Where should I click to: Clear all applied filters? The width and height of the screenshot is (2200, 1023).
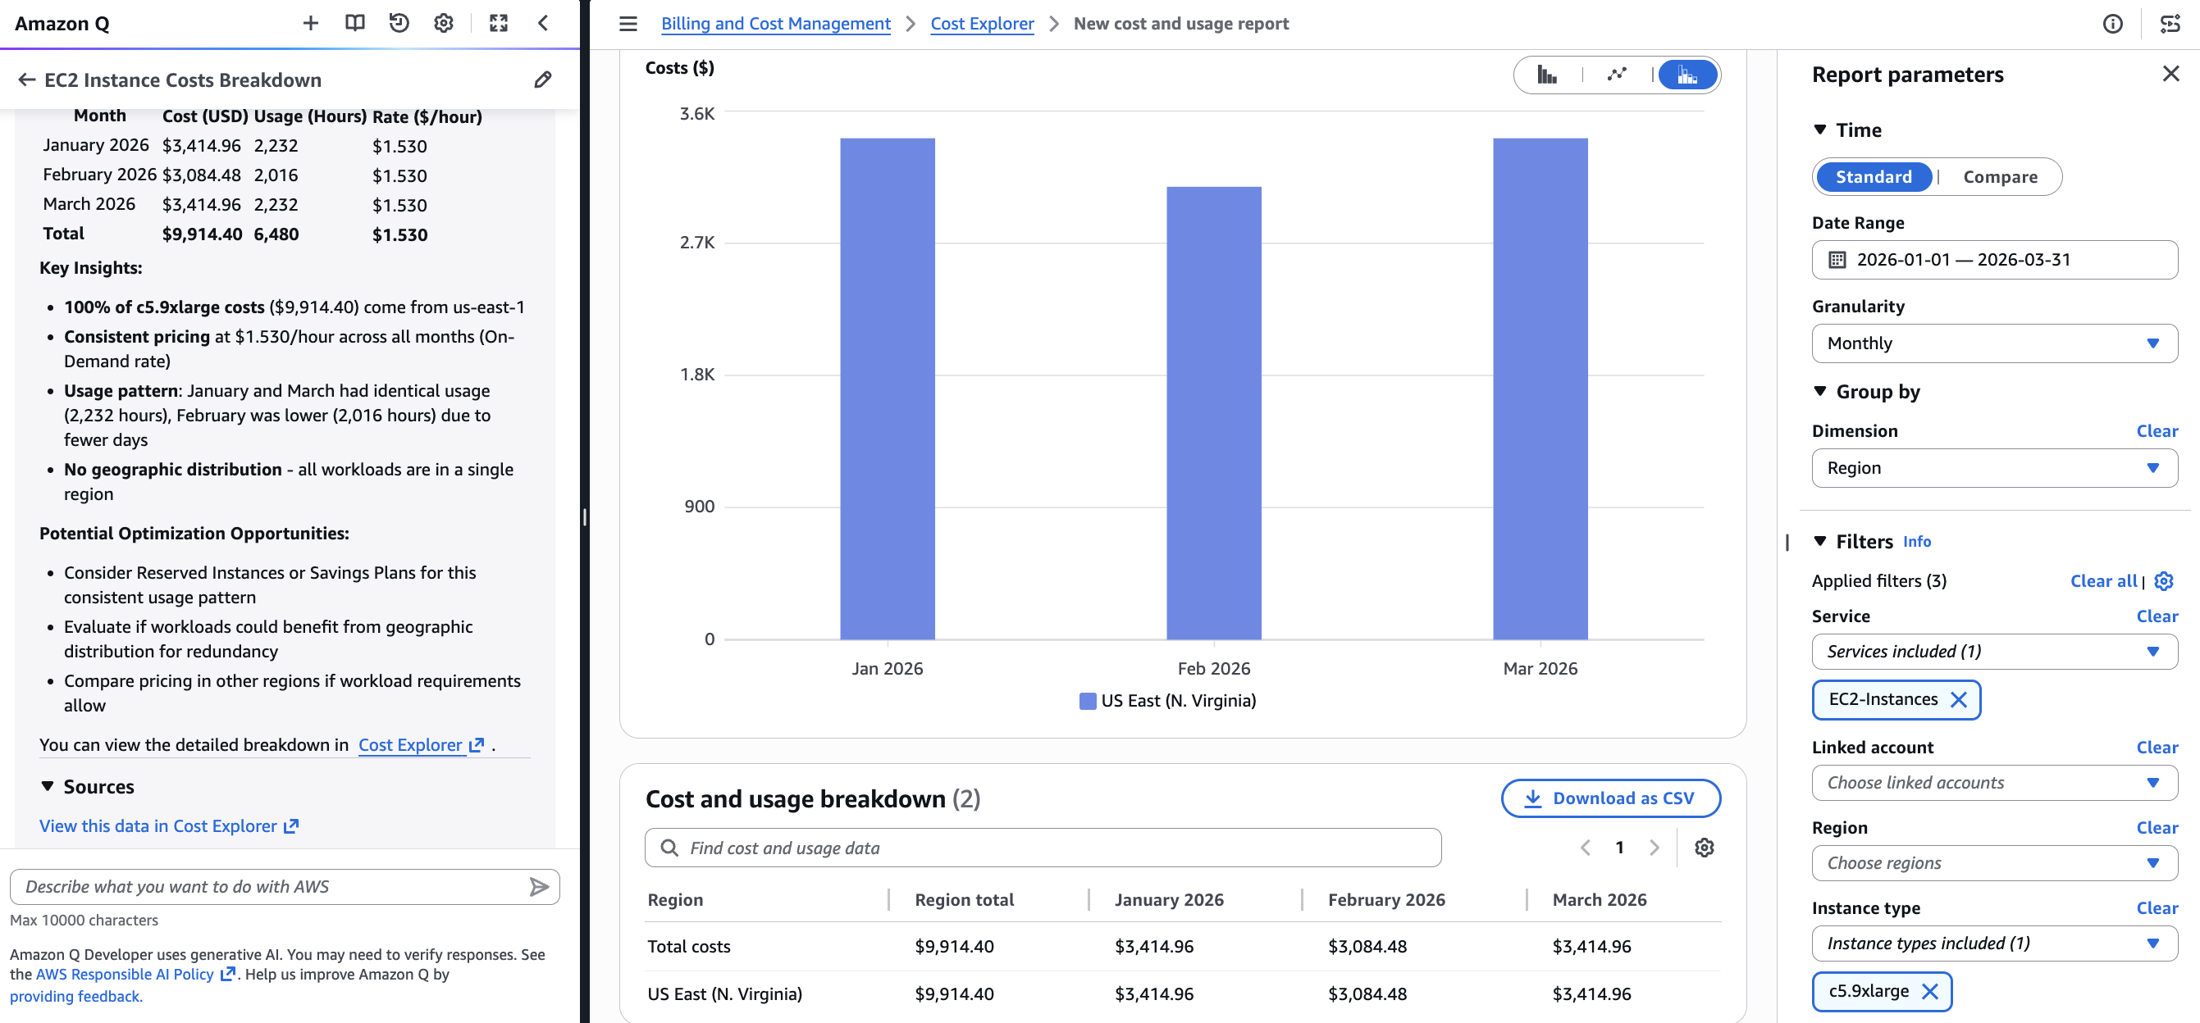tap(2102, 581)
